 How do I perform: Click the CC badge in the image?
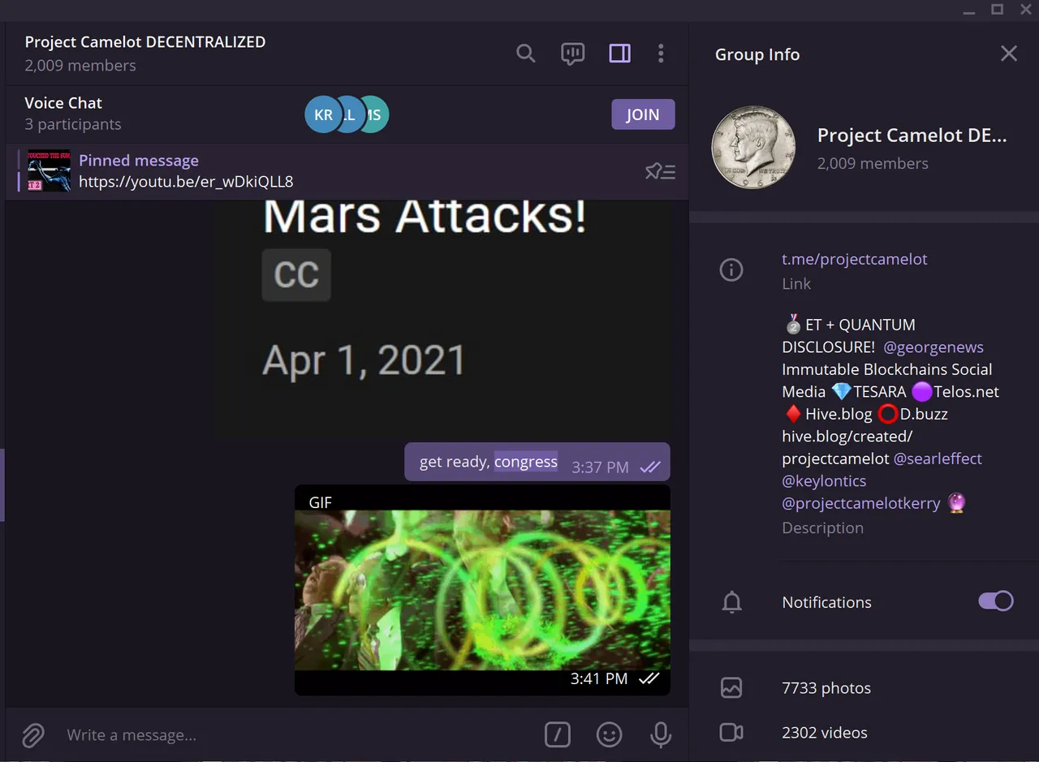[x=296, y=275]
